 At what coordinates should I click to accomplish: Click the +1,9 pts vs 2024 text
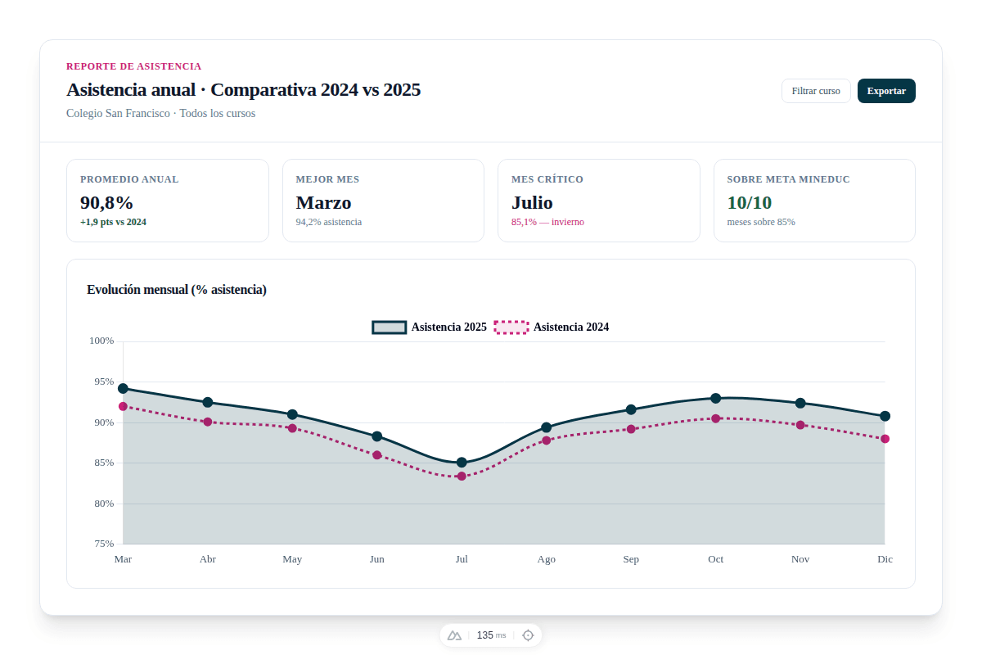pos(113,222)
